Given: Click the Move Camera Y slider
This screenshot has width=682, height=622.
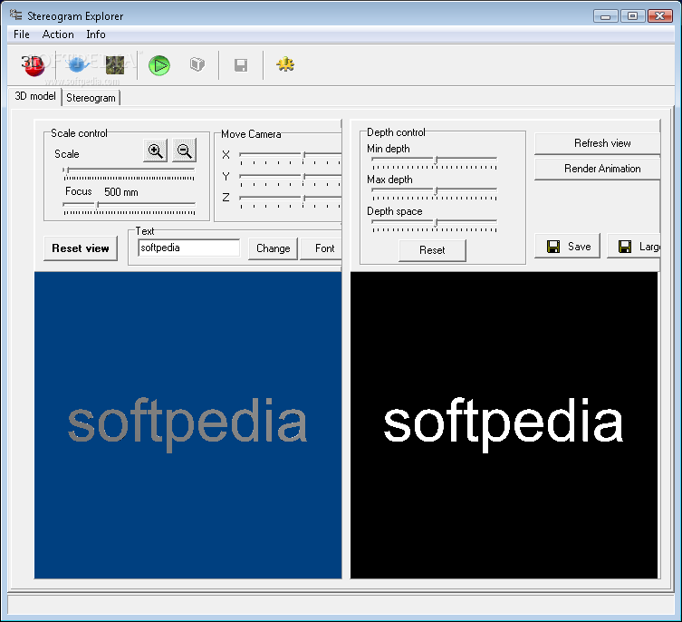Looking at the screenshot, I should (290, 179).
